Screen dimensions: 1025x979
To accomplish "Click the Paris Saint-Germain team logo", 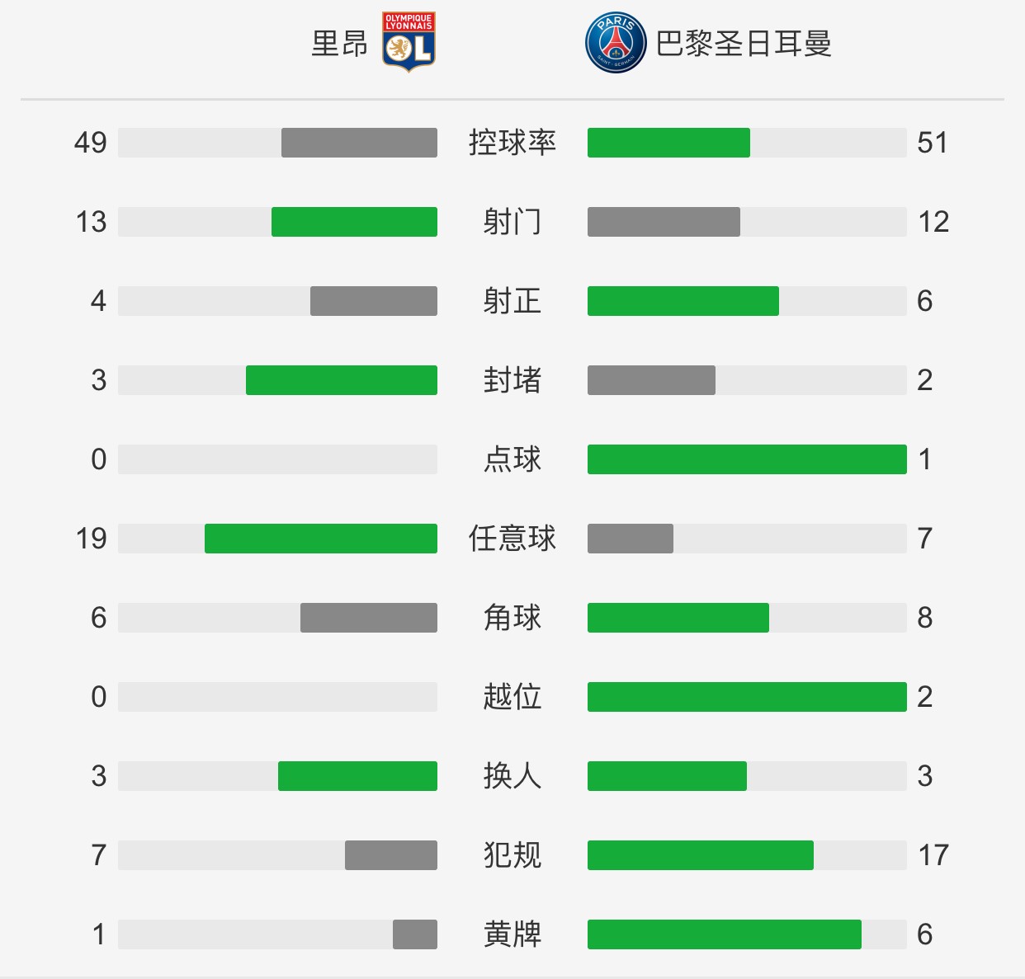I will [x=616, y=43].
